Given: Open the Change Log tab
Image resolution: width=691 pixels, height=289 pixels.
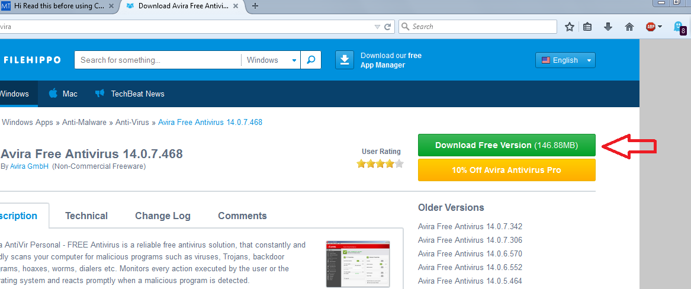Looking at the screenshot, I should click(x=163, y=216).
